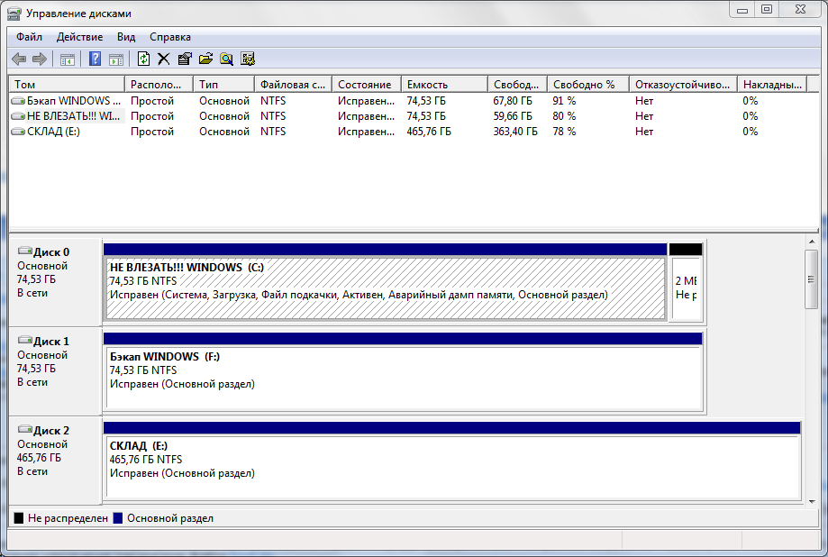
Task: Open the Файл menu
Action: [29, 37]
